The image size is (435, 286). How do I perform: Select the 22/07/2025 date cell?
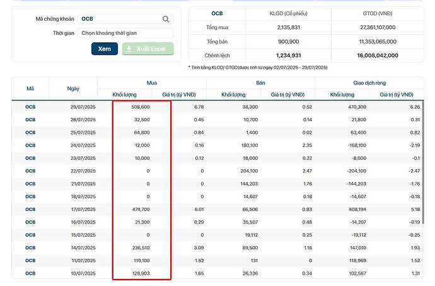(x=83, y=170)
